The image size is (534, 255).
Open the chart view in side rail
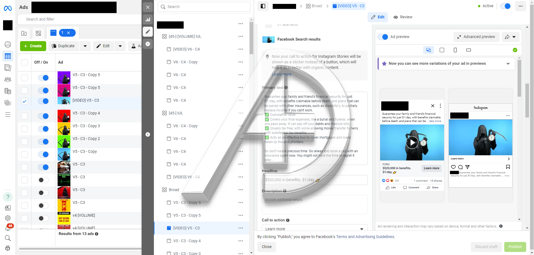(x=148, y=19)
